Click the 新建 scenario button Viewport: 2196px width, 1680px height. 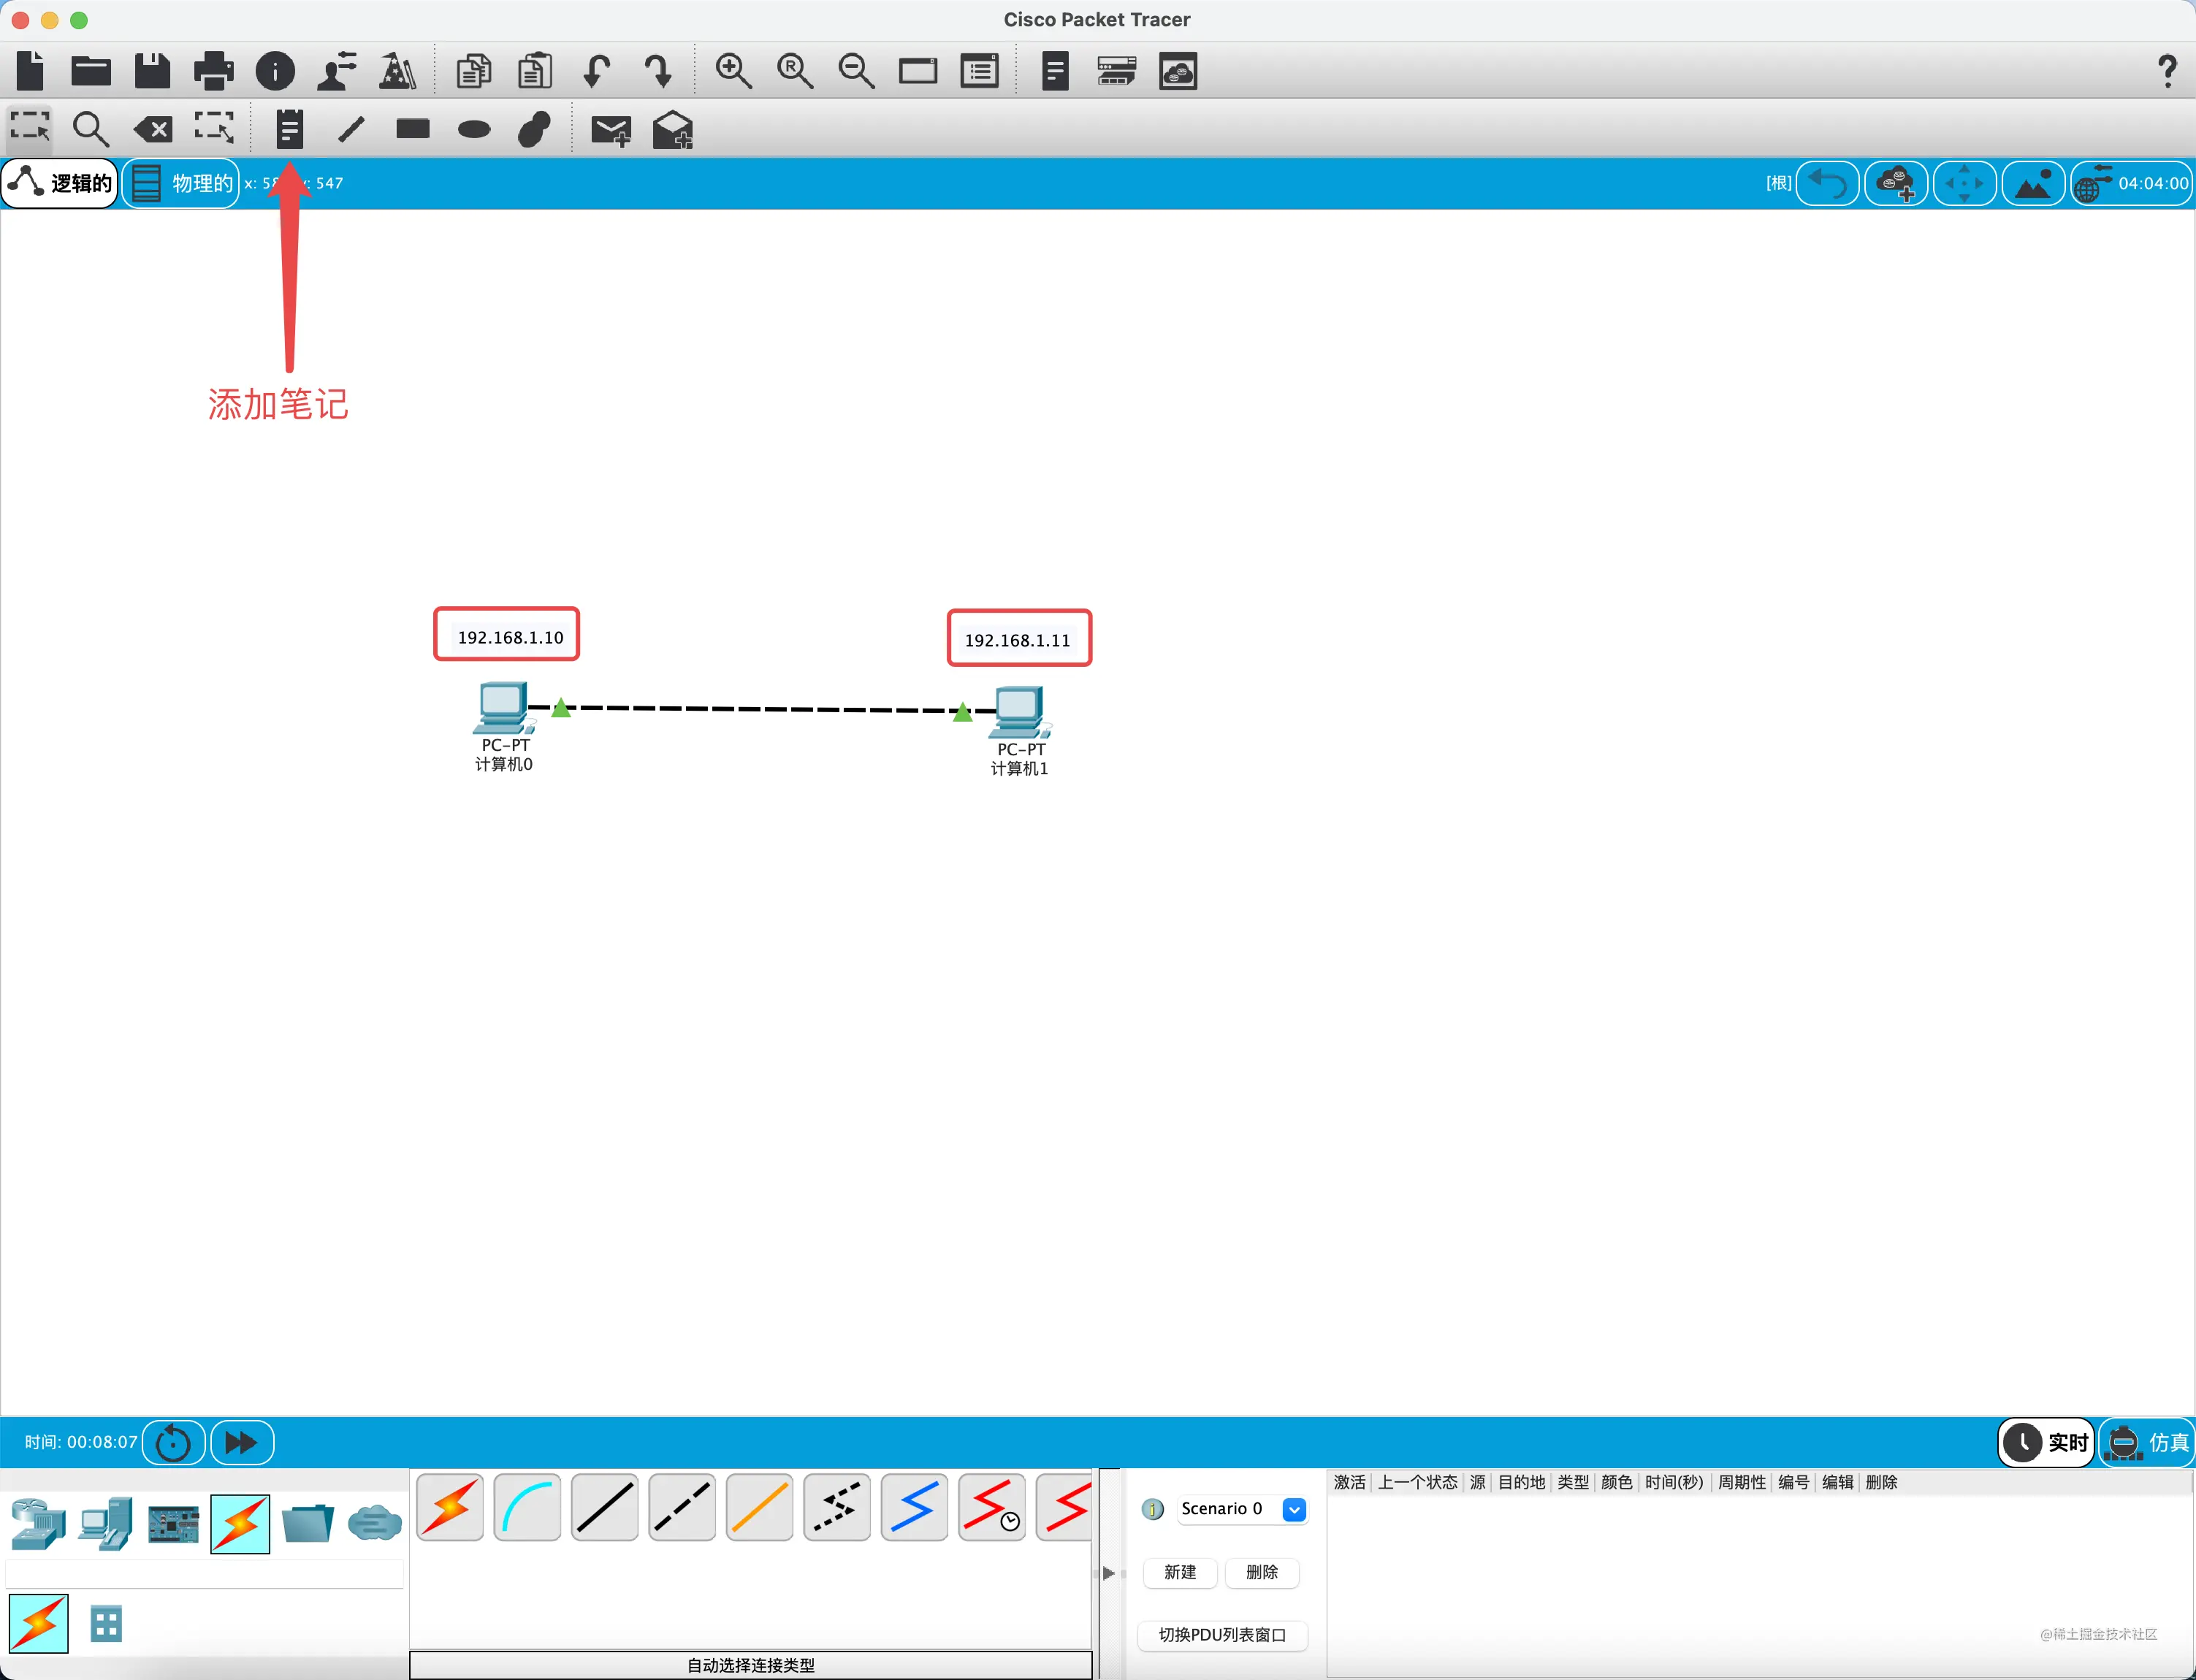[1180, 1572]
